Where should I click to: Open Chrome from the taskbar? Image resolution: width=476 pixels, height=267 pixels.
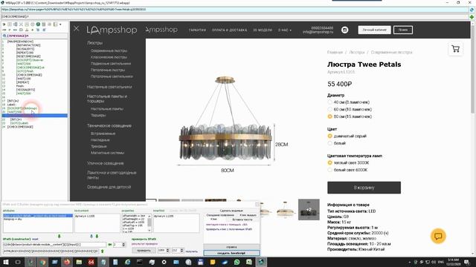tap(43, 262)
